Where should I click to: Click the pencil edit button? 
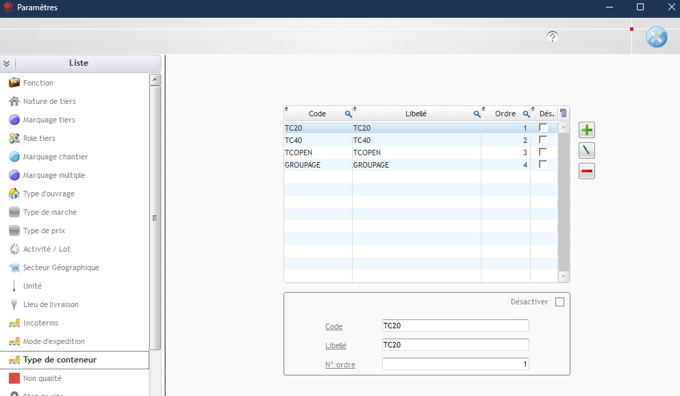(x=587, y=150)
